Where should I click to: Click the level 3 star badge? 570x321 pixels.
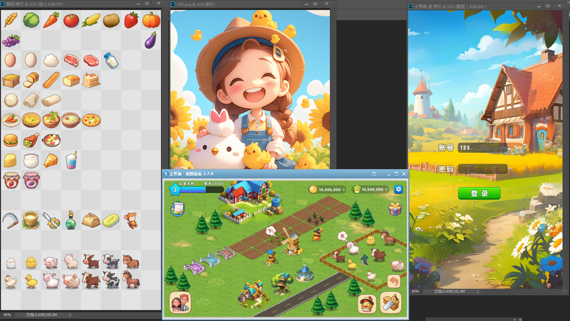(x=175, y=189)
